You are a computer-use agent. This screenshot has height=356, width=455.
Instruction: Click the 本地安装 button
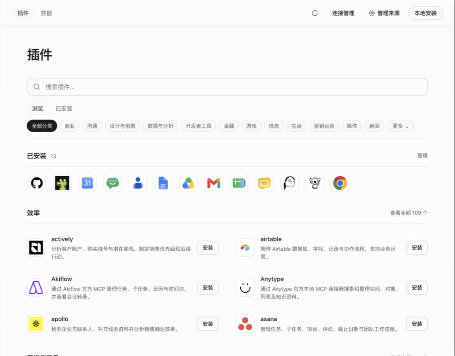tap(425, 13)
